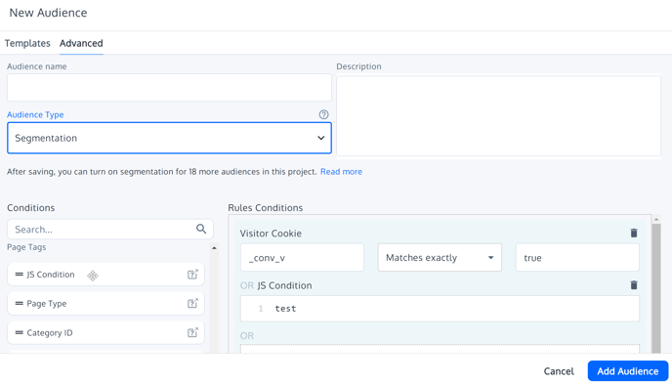This screenshot has height=385, width=672.
Task: Delete the Visitor Cookie rule
Action: (x=634, y=233)
